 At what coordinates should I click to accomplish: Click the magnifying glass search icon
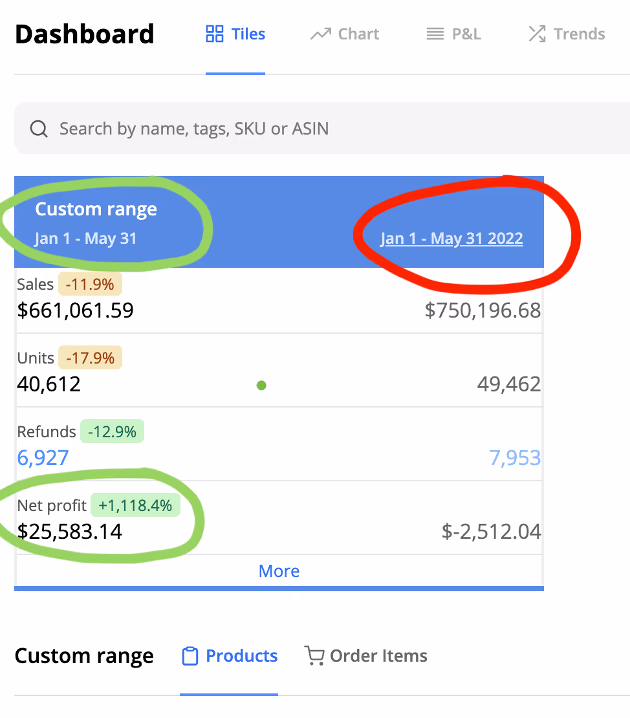coord(39,129)
